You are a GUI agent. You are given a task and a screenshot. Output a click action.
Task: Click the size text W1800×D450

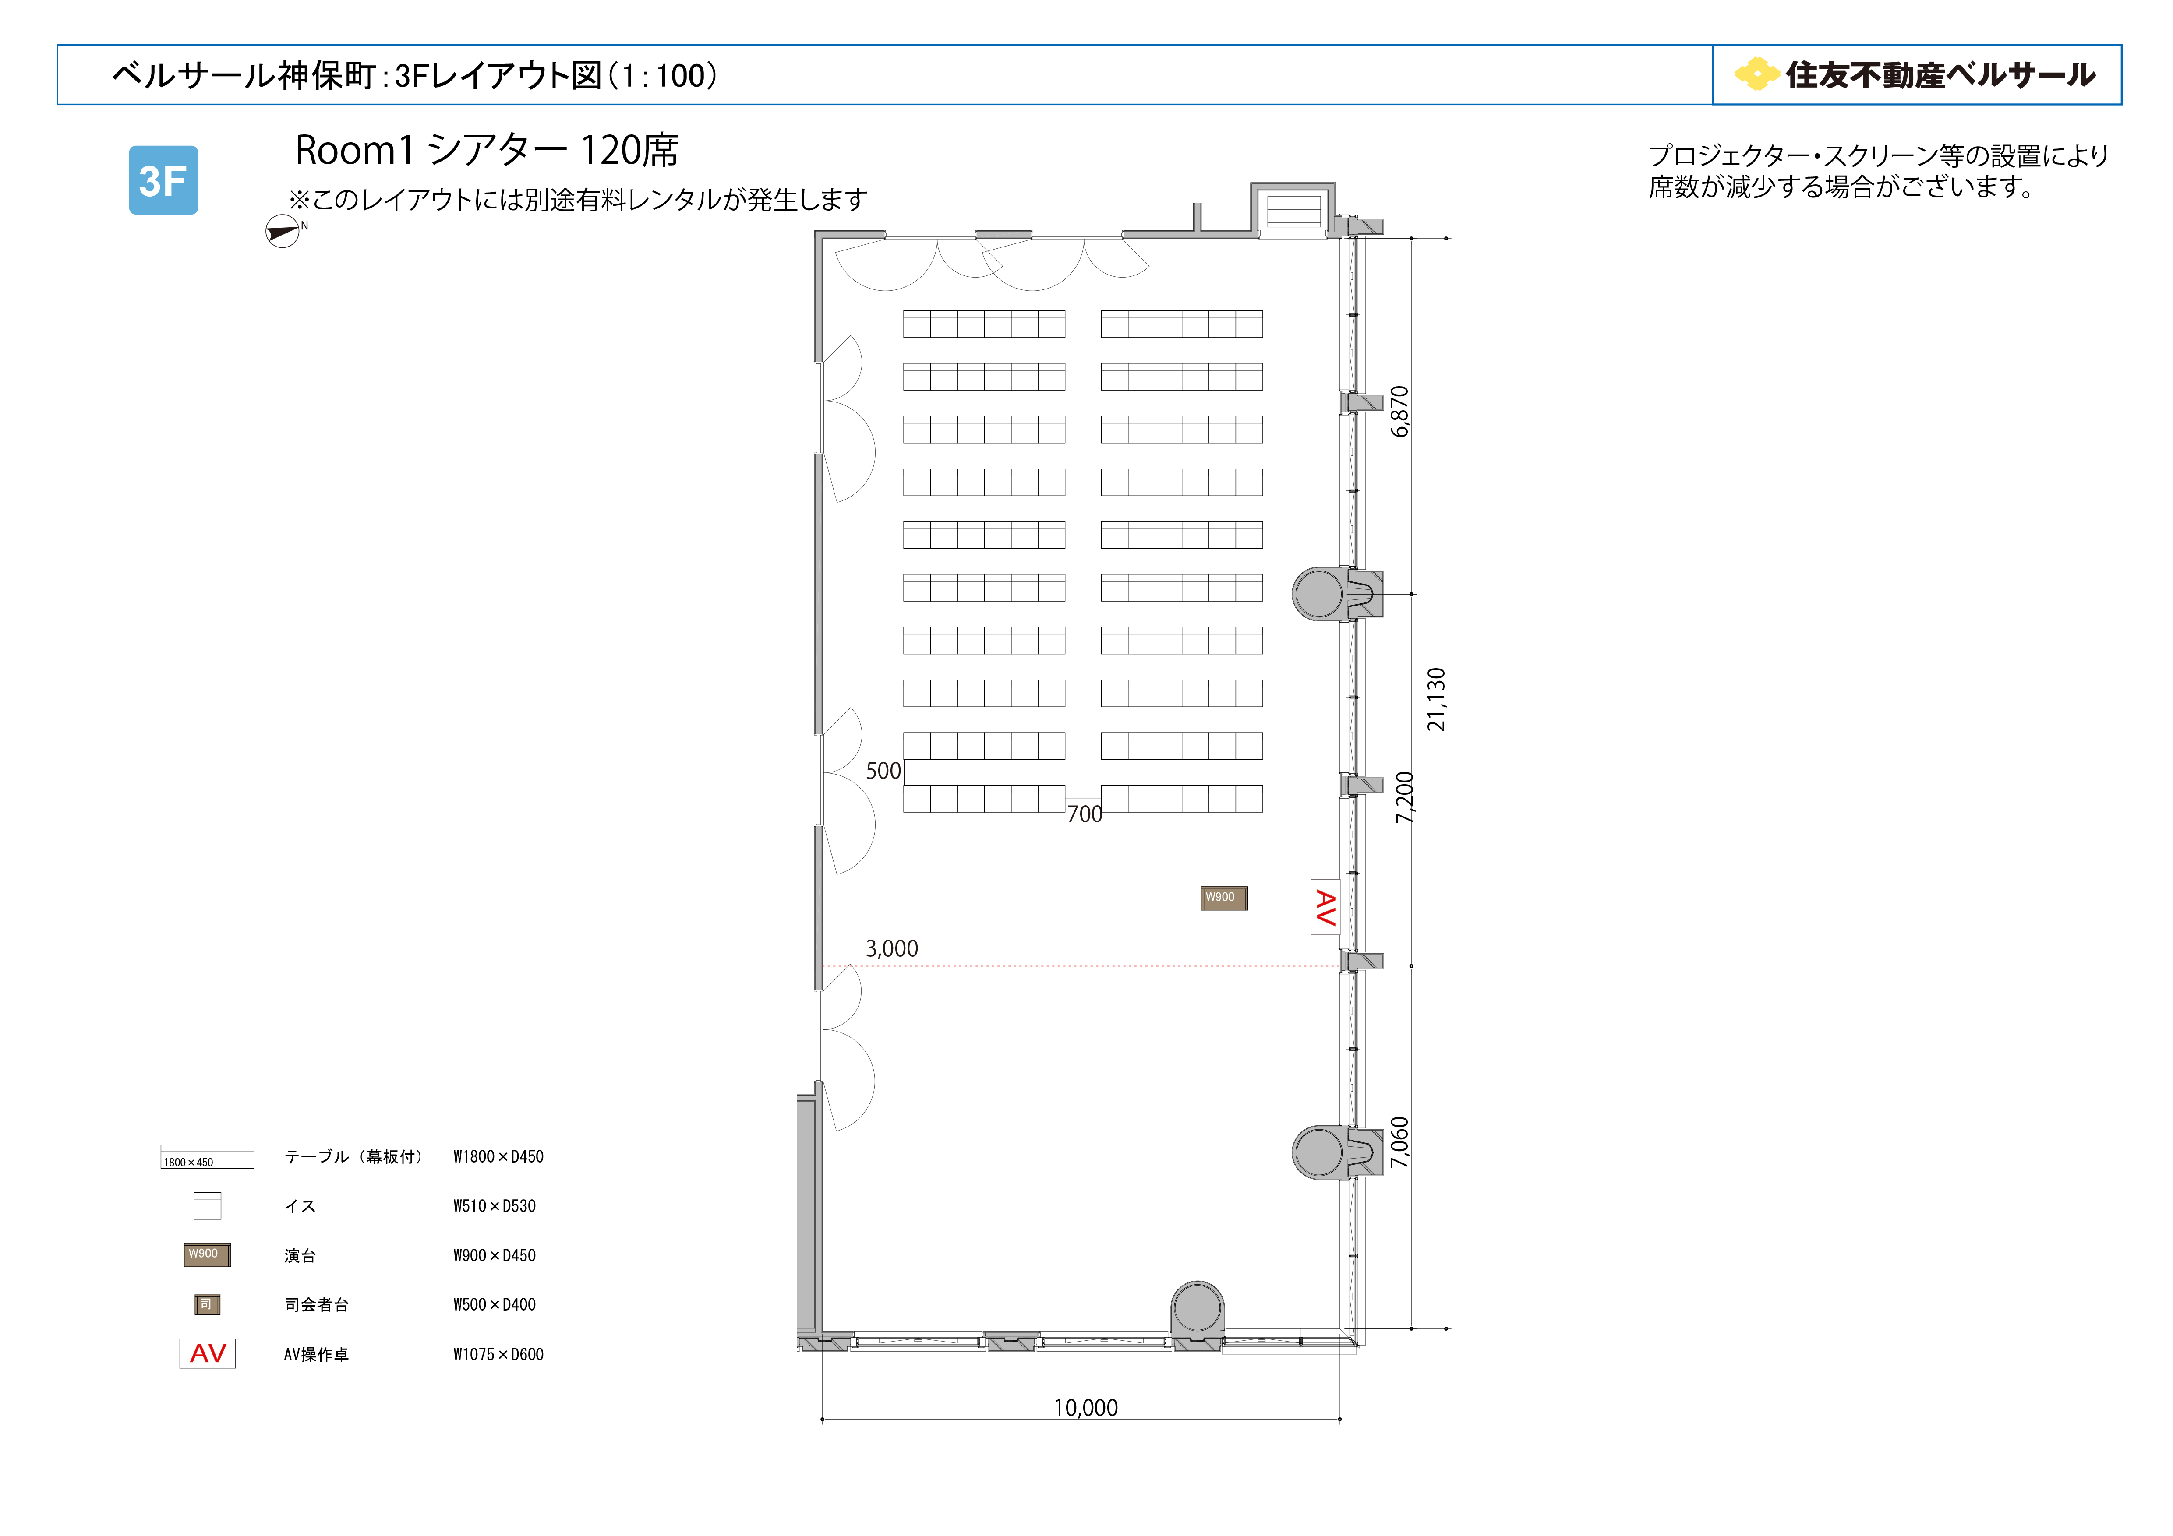498,1157
